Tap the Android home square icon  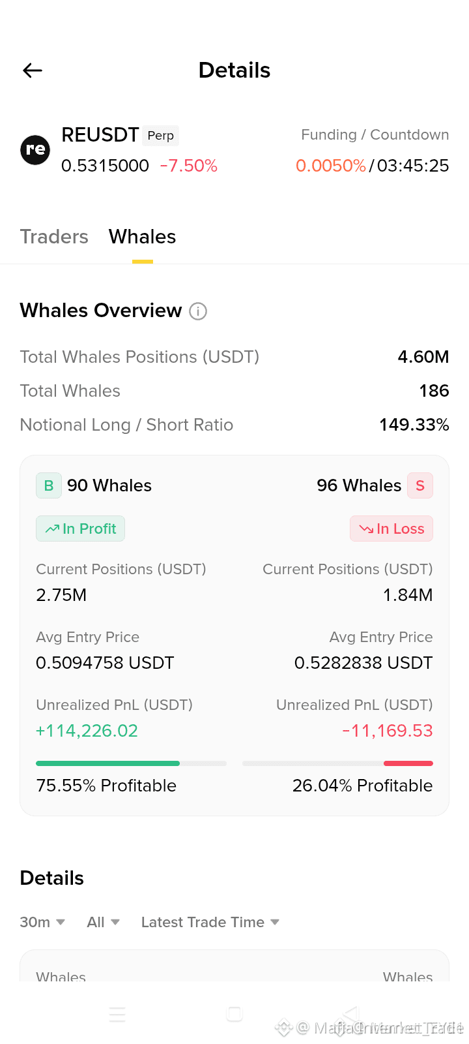[234, 1013]
